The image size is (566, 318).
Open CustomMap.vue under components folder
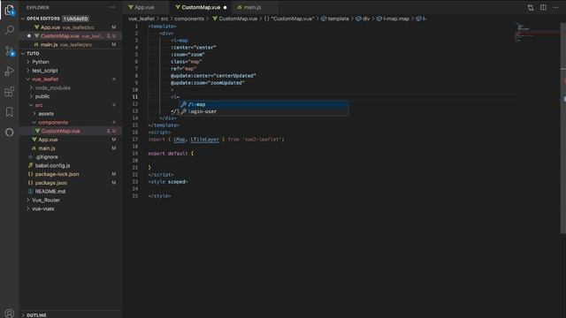pos(71,132)
